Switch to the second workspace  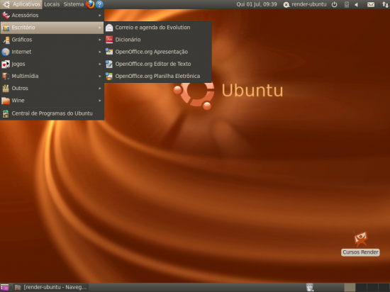coord(361,287)
